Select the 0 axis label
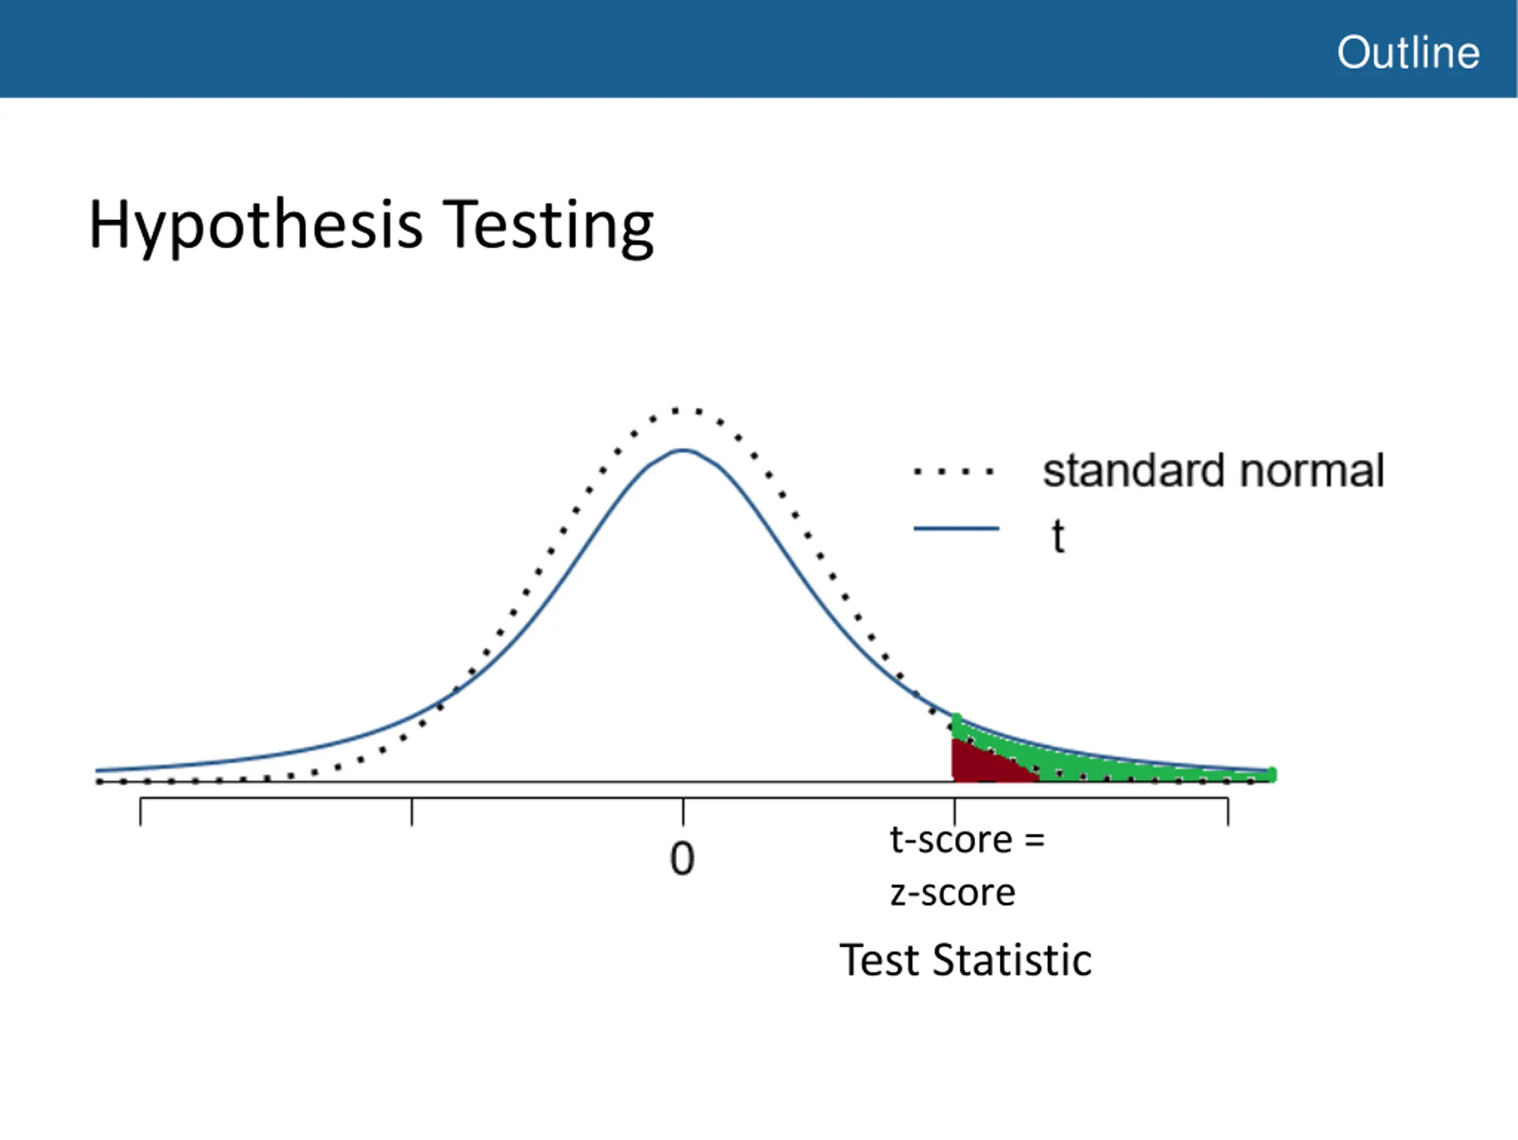 (x=682, y=859)
